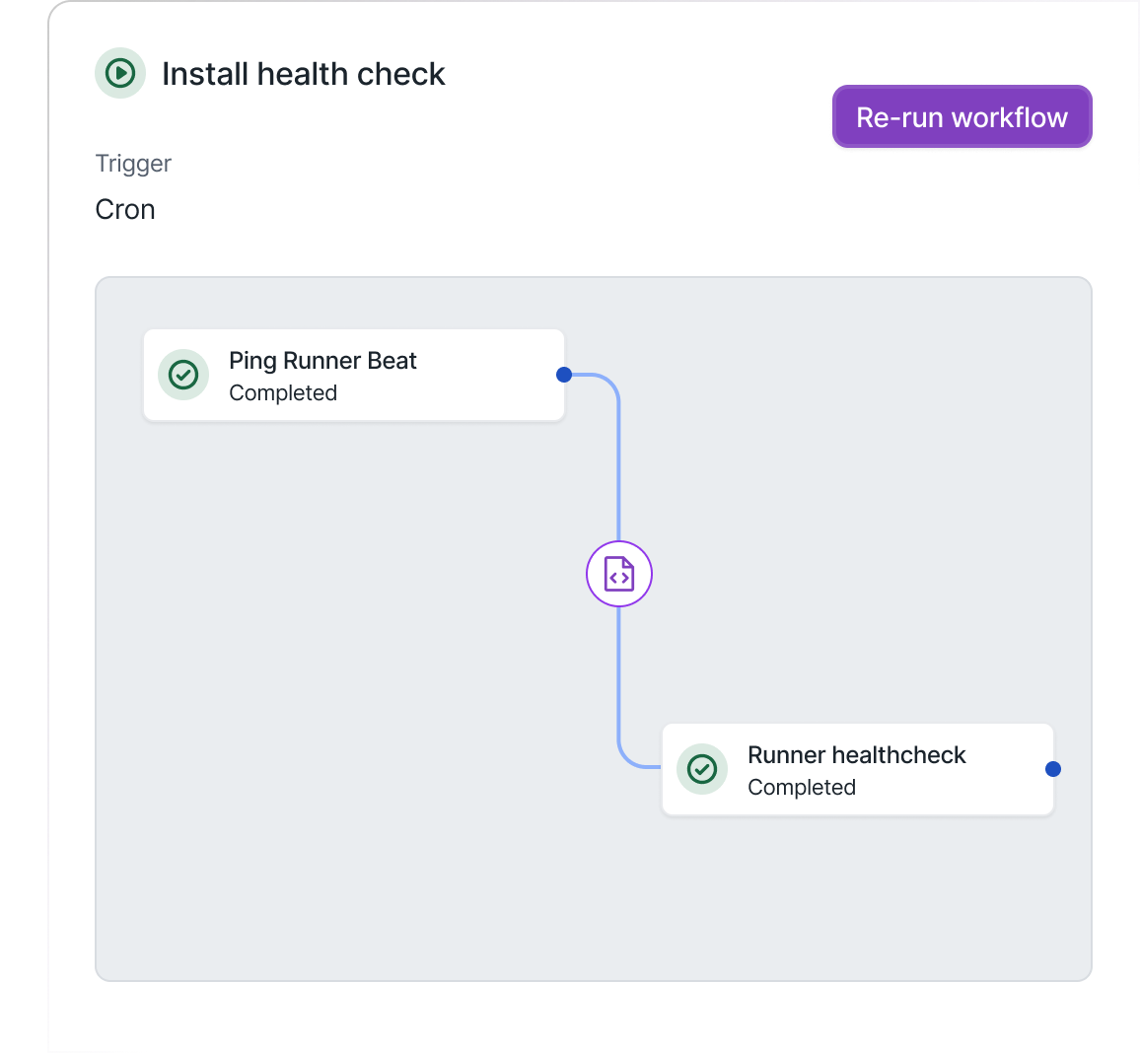Click the code file icon on the connector

coord(619,574)
